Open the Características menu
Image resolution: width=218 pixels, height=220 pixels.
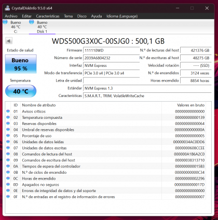48,16
